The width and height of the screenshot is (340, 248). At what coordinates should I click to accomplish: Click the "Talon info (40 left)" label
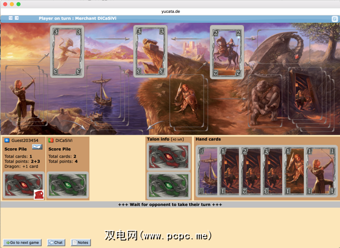[x=165, y=139]
